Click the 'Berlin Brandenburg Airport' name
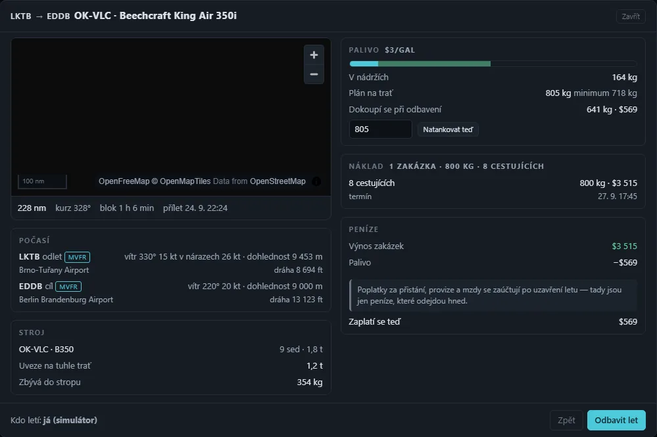Viewport: 657px width, 437px height. pyautogui.click(x=66, y=300)
